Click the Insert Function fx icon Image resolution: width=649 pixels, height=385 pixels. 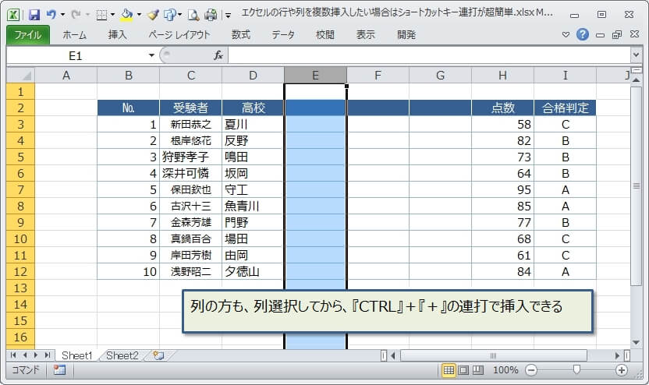[x=218, y=55]
